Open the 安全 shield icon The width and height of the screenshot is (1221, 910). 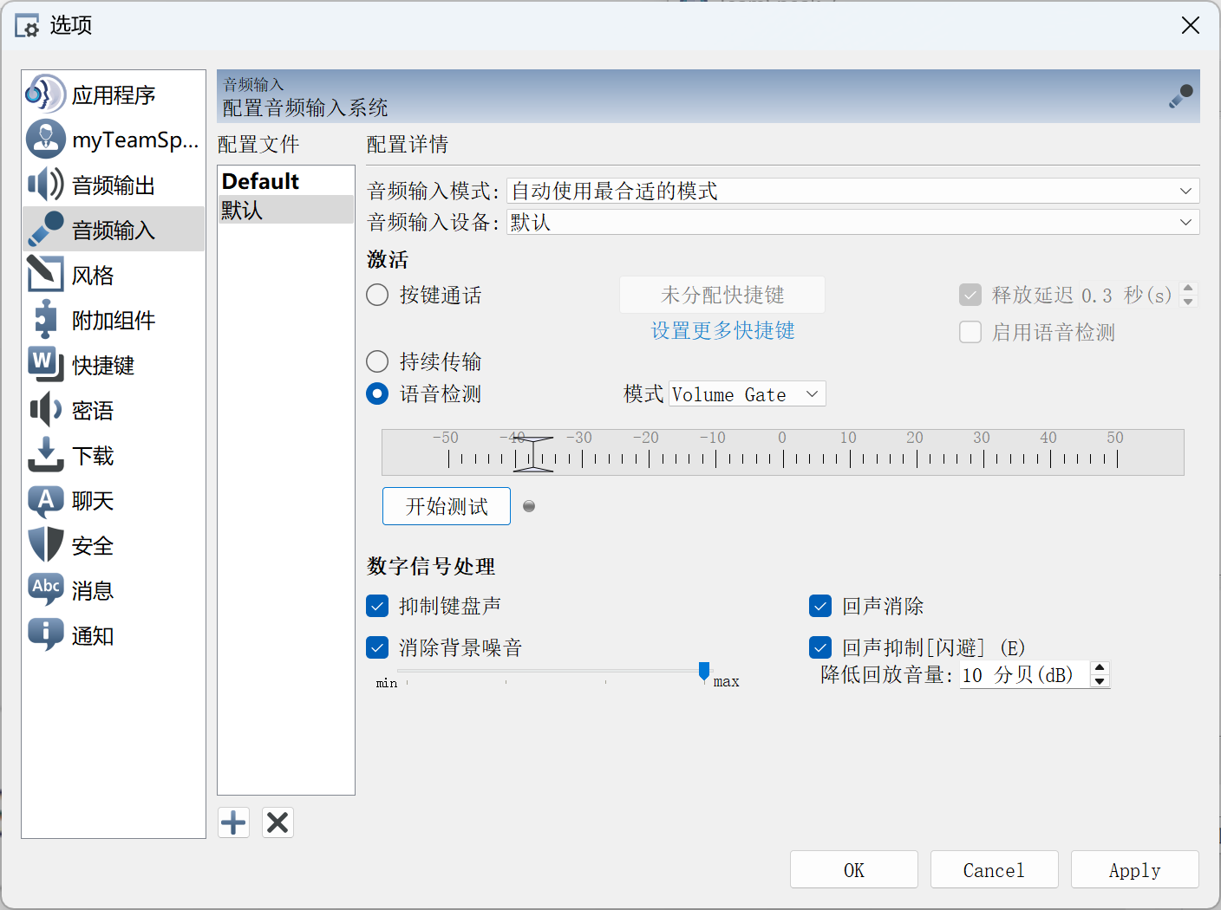pyautogui.click(x=45, y=545)
